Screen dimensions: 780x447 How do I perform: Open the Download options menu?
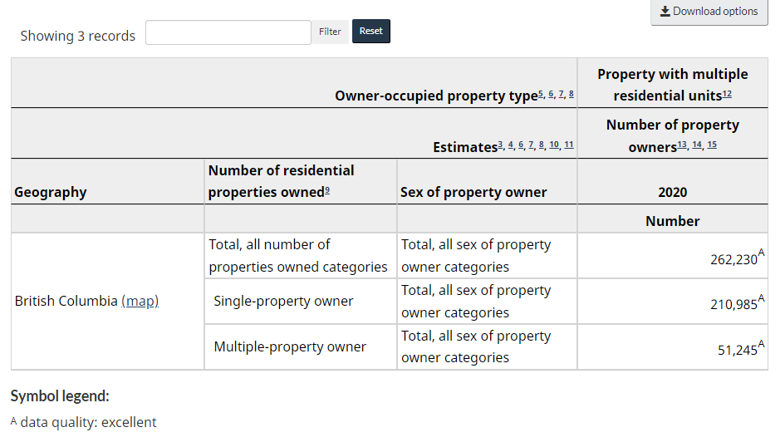(x=709, y=12)
